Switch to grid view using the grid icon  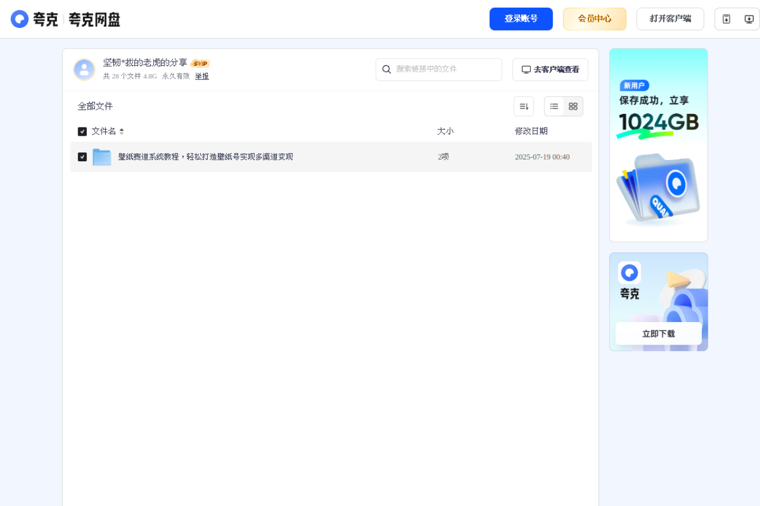point(573,106)
